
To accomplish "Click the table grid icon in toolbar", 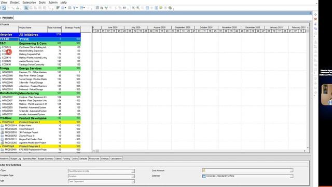I will [97, 8].
